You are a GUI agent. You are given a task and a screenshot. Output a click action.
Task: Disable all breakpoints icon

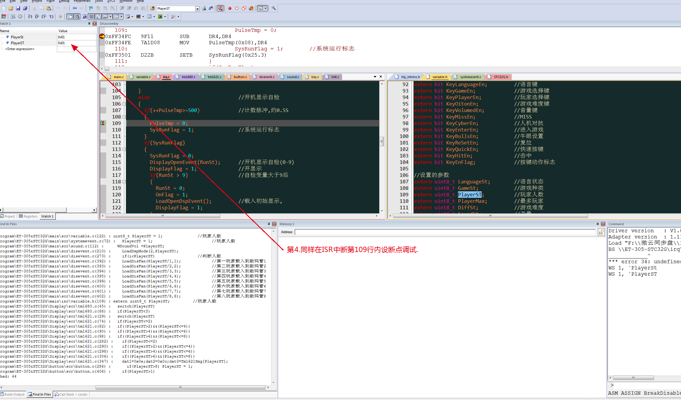click(x=244, y=9)
